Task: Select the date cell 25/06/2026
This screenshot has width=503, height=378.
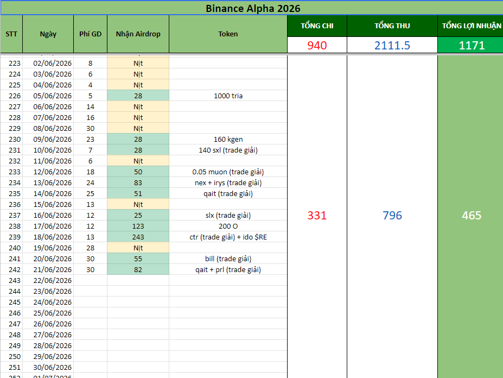Action: (x=48, y=313)
